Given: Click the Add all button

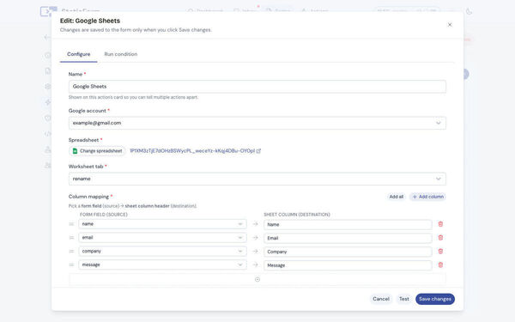Looking at the screenshot, I should (x=396, y=197).
